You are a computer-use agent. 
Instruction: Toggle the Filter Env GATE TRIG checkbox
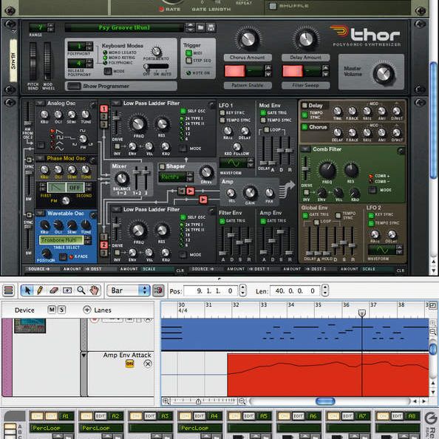(222, 221)
